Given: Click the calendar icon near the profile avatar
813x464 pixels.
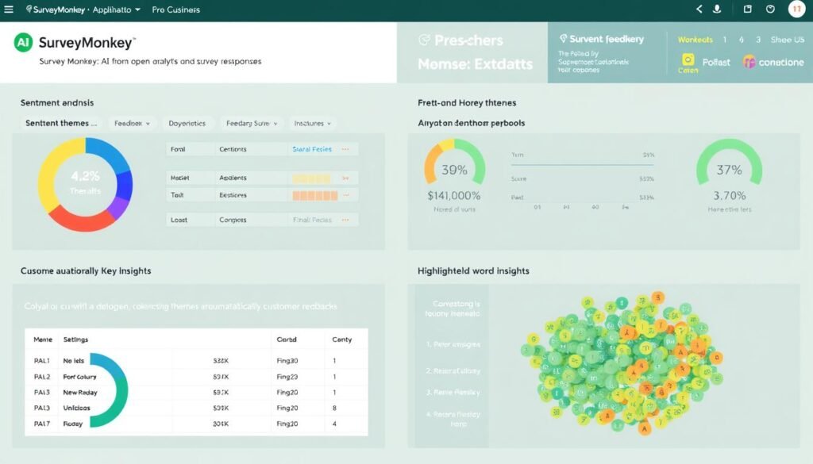Looking at the screenshot, I should (748, 9).
